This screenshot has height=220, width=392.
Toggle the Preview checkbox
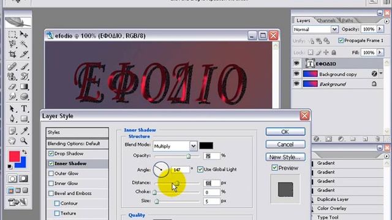[x=274, y=168]
